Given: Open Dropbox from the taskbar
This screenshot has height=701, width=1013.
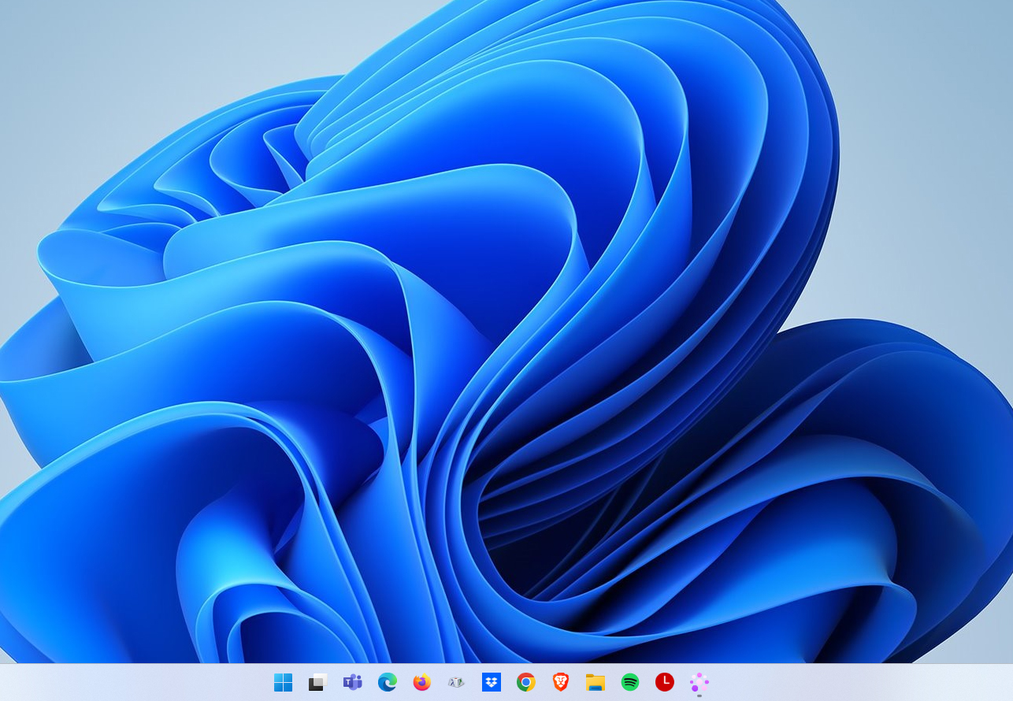Looking at the screenshot, I should point(491,682).
